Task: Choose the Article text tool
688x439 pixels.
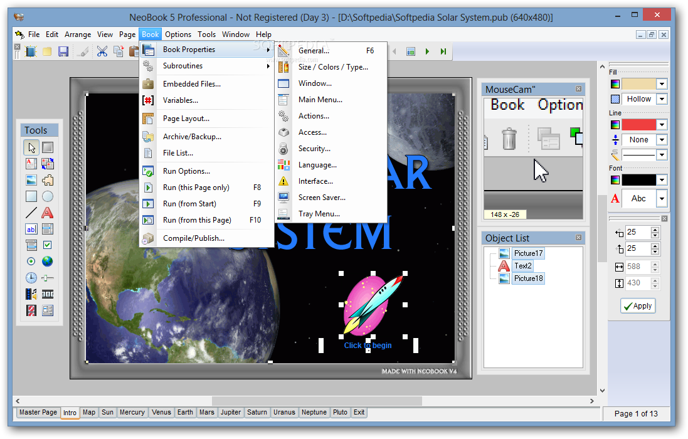Action: (31, 164)
